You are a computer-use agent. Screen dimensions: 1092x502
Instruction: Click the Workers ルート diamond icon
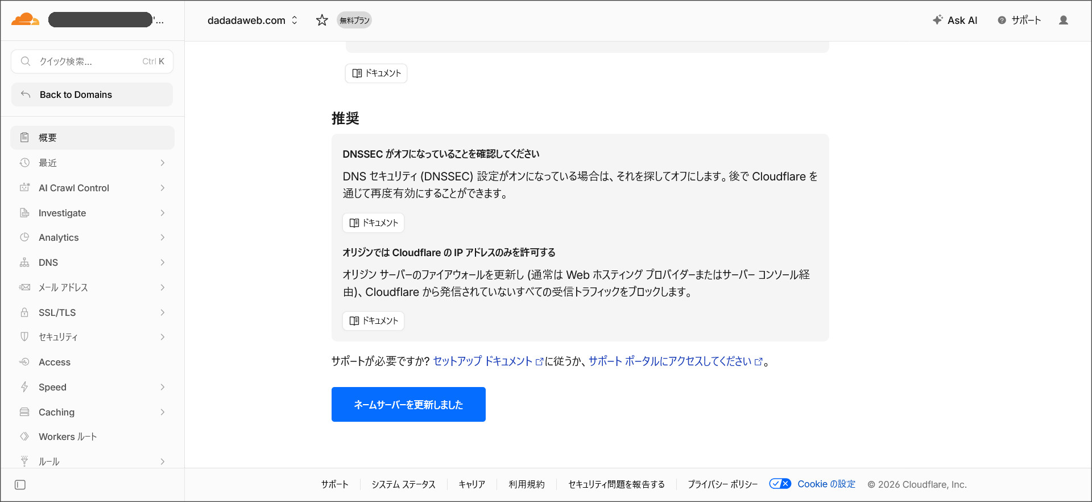pyautogui.click(x=24, y=437)
